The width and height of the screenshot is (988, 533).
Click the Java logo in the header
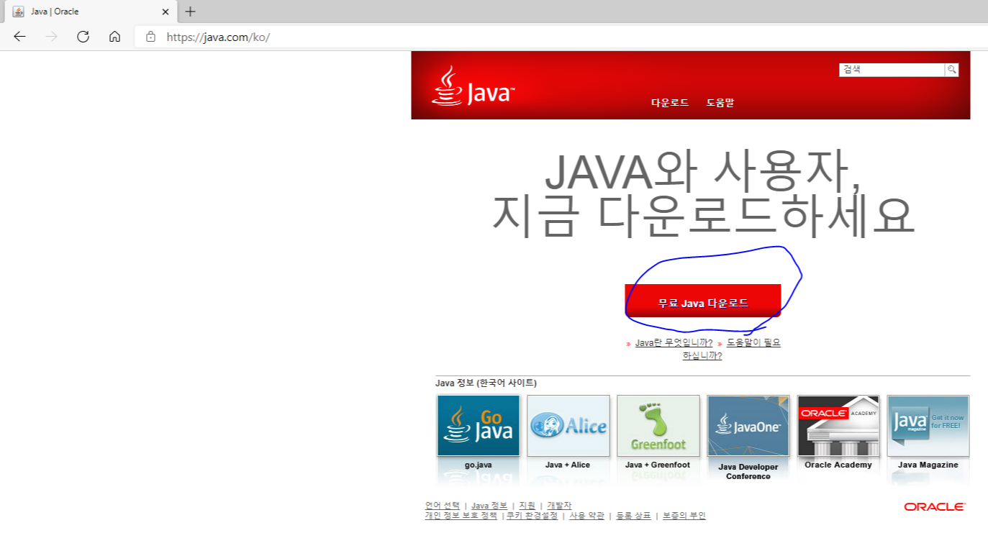[473, 86]
